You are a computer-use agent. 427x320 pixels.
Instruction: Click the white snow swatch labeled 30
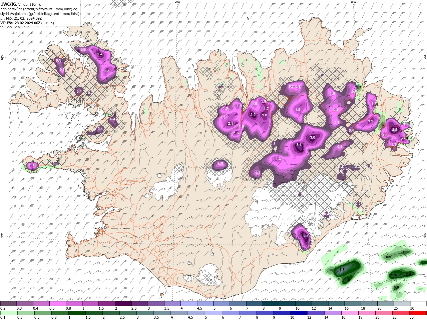tap(418, 304)
